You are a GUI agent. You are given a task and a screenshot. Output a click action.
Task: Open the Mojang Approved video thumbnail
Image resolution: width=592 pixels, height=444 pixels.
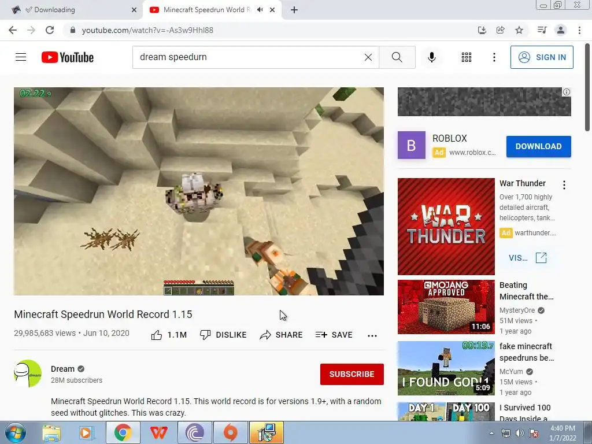(446, 307)
